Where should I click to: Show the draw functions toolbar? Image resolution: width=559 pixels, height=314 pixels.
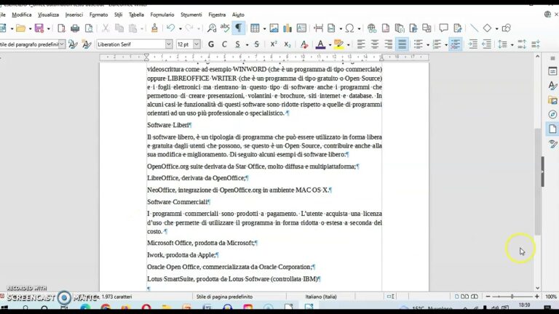pos(507,28)
